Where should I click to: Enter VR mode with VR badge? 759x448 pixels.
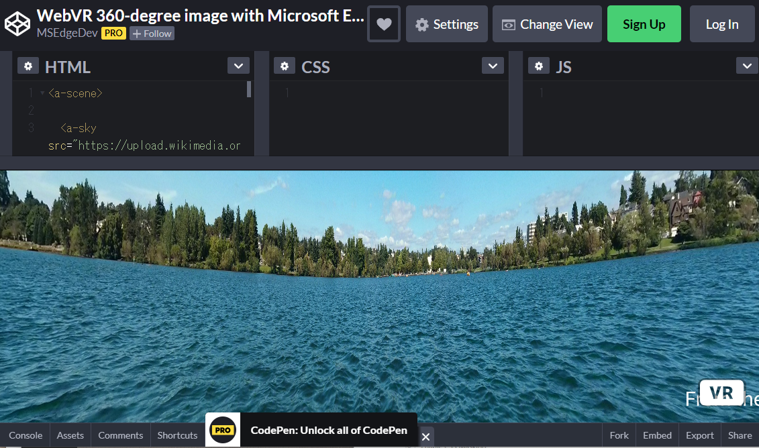(x=721, y=393)
